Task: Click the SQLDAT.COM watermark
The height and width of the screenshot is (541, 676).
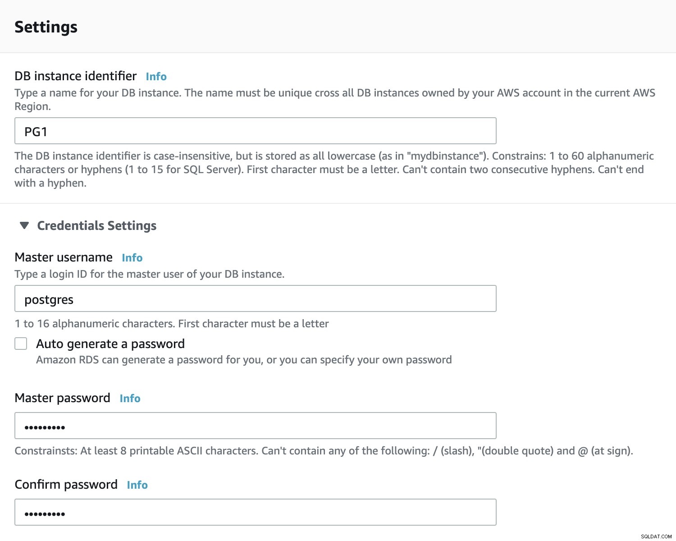Action: tap(656, 536)
